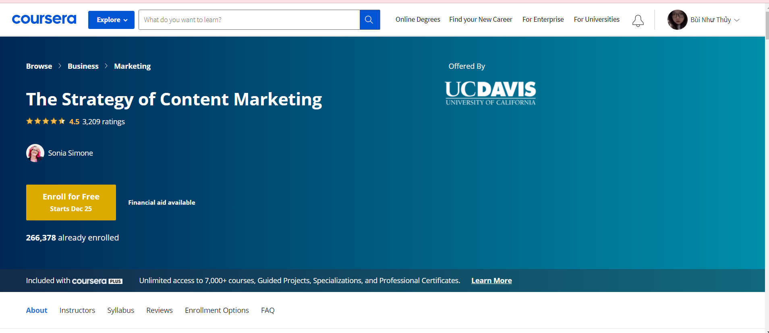Navigate to Marketing breadcrumb

coord(132,66)
